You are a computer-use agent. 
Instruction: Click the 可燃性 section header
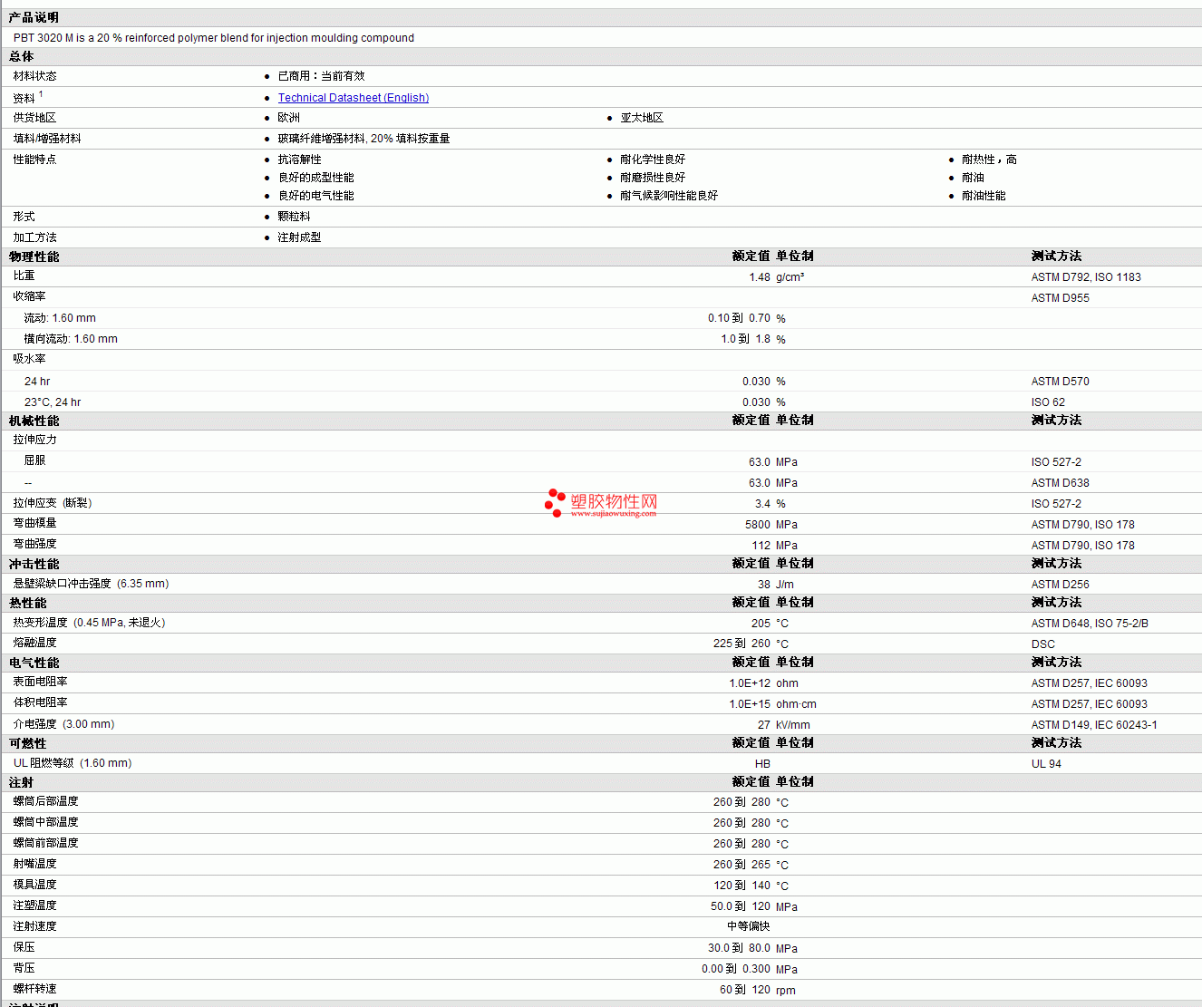point(28,743)
